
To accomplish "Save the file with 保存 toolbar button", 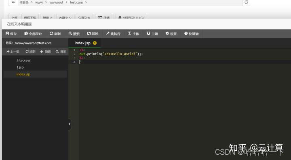I will coord(11,33).
